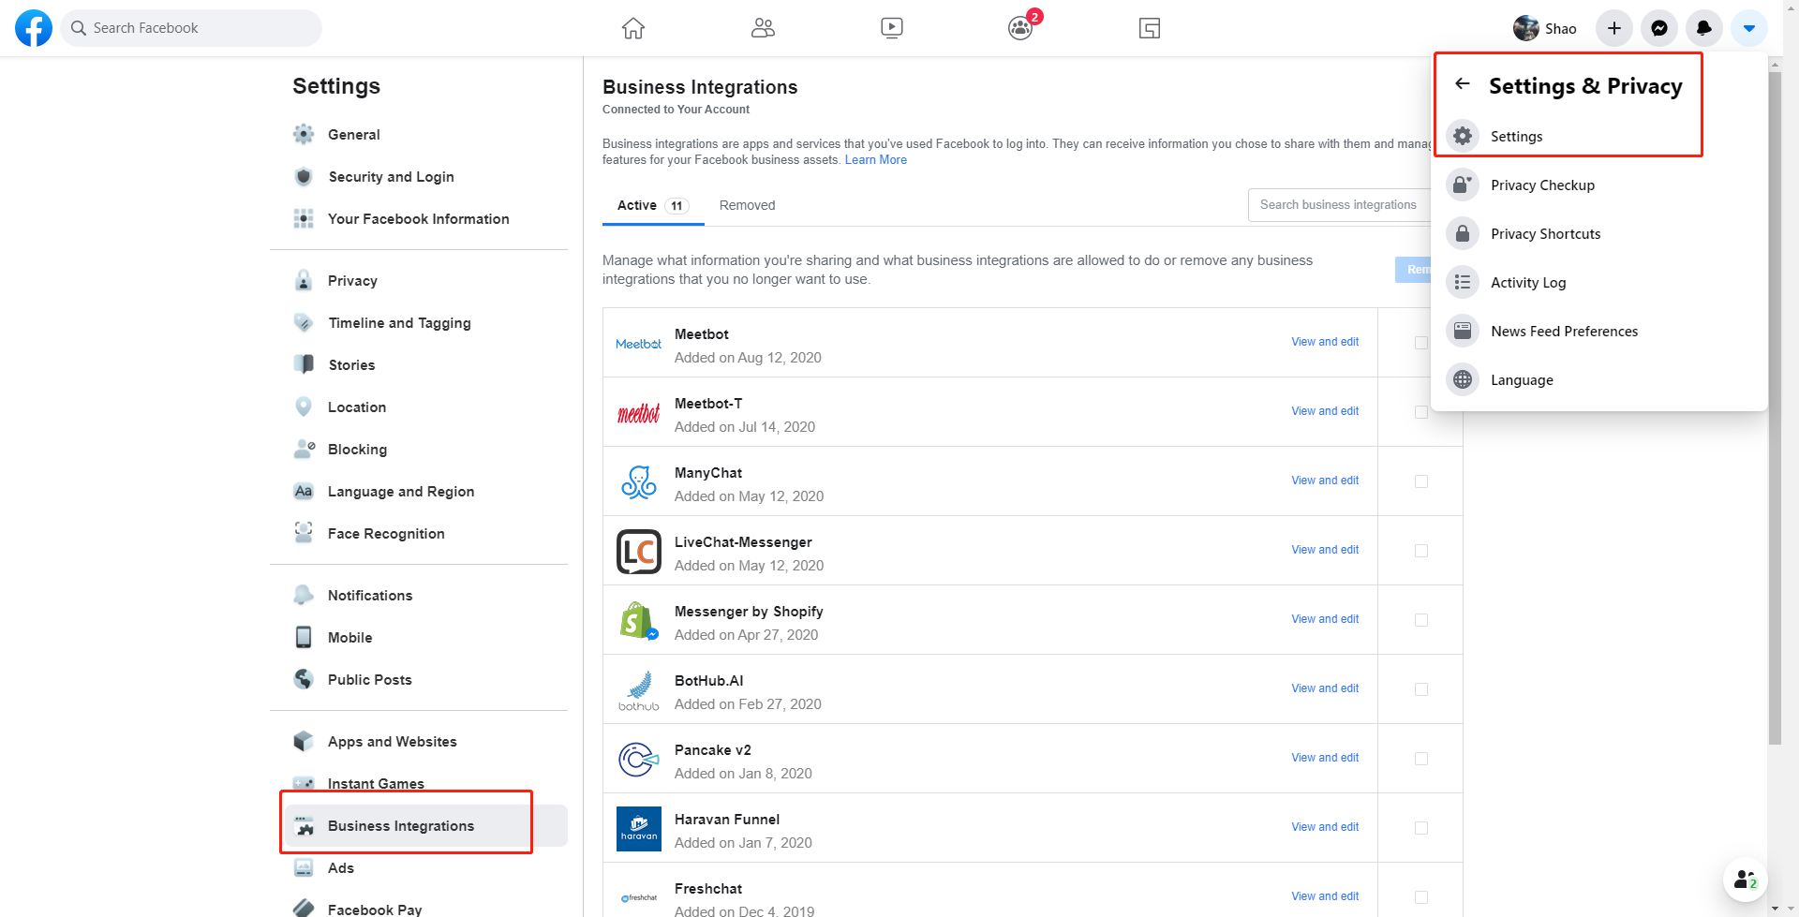
Task: Go back using Settings & Privacy arrow
Action: (x=1463, y=83)
